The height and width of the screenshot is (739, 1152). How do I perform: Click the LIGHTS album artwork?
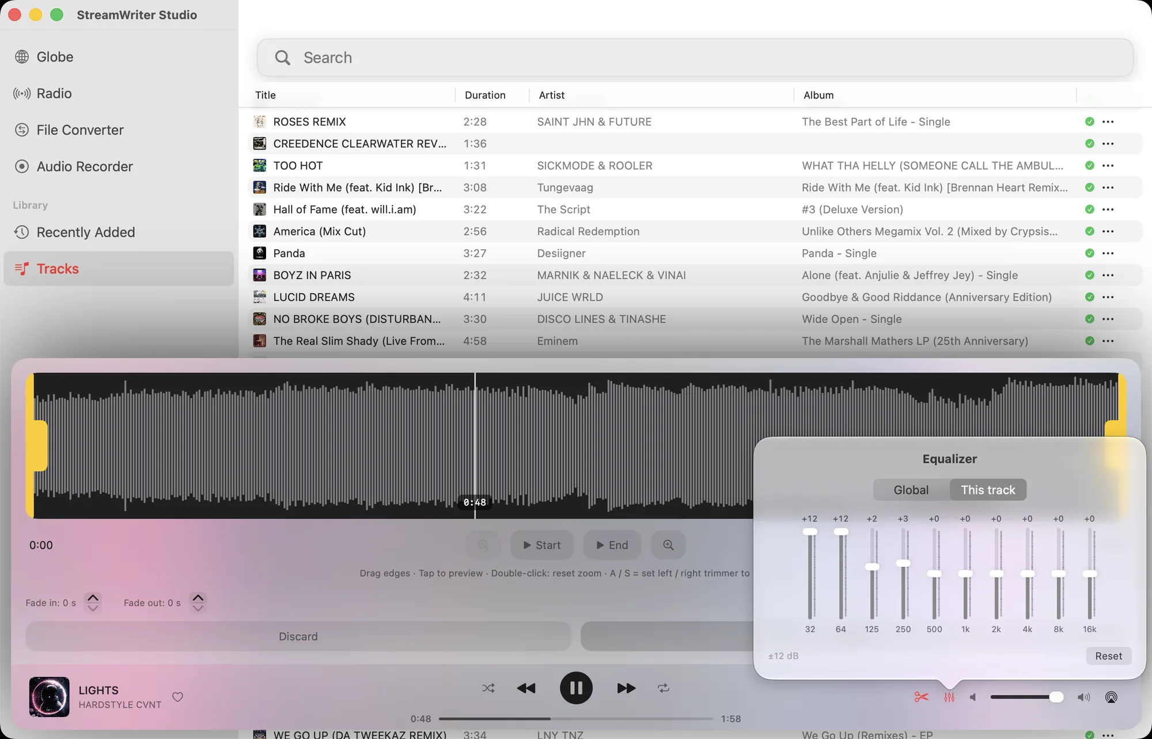pyautogui.click(x=49, y=697)
